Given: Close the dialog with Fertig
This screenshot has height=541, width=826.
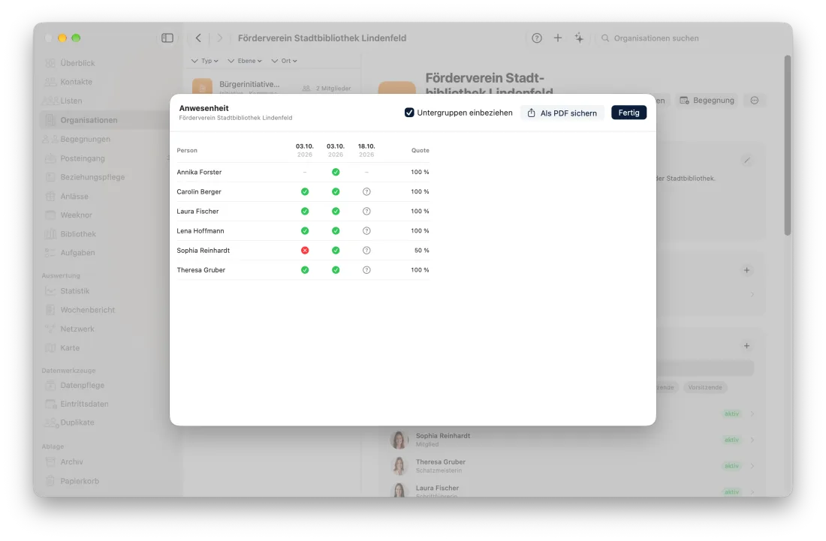Looking at the screenshot, I should coord(629,113).
